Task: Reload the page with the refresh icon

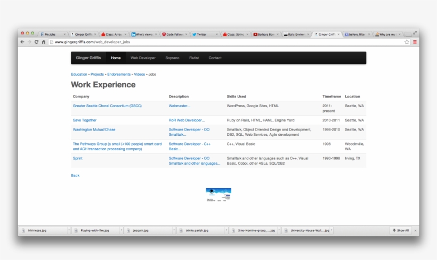Action: click(36, 42)
